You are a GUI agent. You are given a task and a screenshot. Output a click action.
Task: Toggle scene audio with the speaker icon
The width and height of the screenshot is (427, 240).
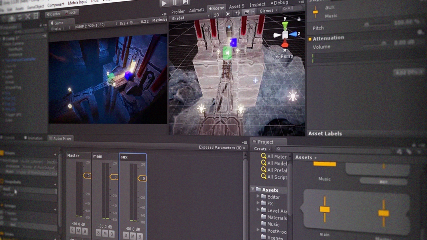pyautogui.click(x=238, y=13)
